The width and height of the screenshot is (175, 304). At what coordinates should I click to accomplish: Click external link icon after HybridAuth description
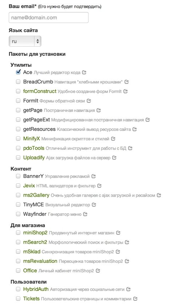tap(129, 289)
